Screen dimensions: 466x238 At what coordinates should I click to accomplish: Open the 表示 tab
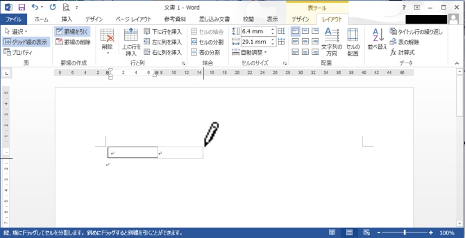pos(272,19)
